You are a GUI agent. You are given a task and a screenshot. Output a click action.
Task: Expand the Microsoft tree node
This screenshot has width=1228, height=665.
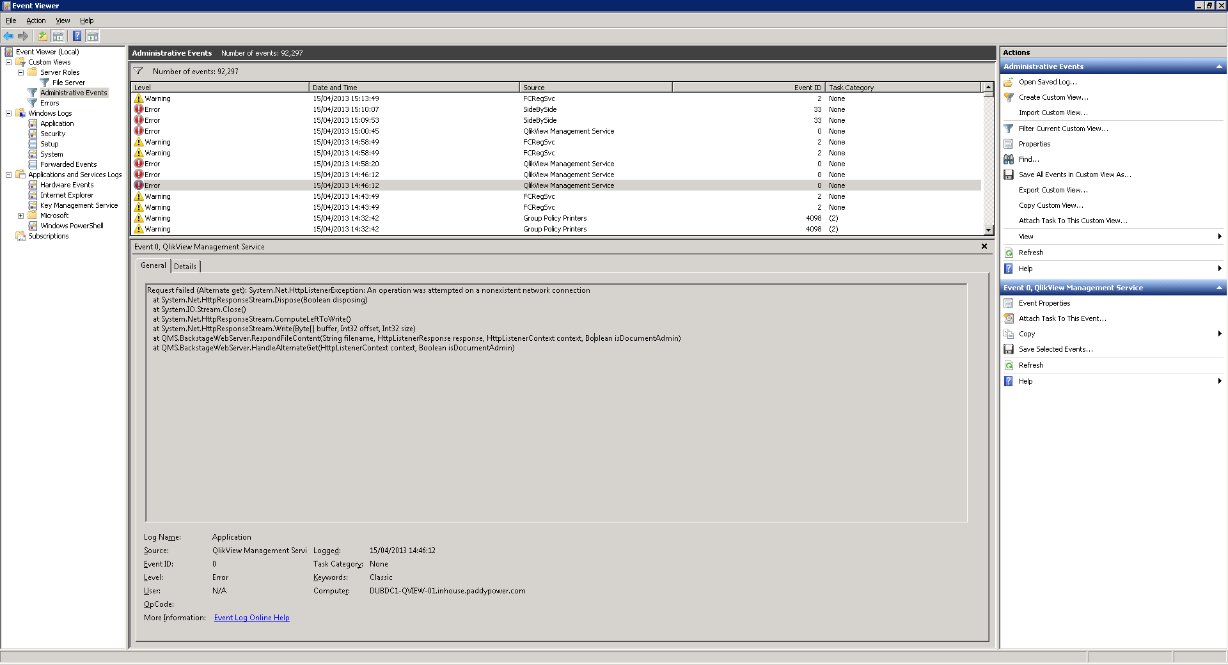point(20,215)
